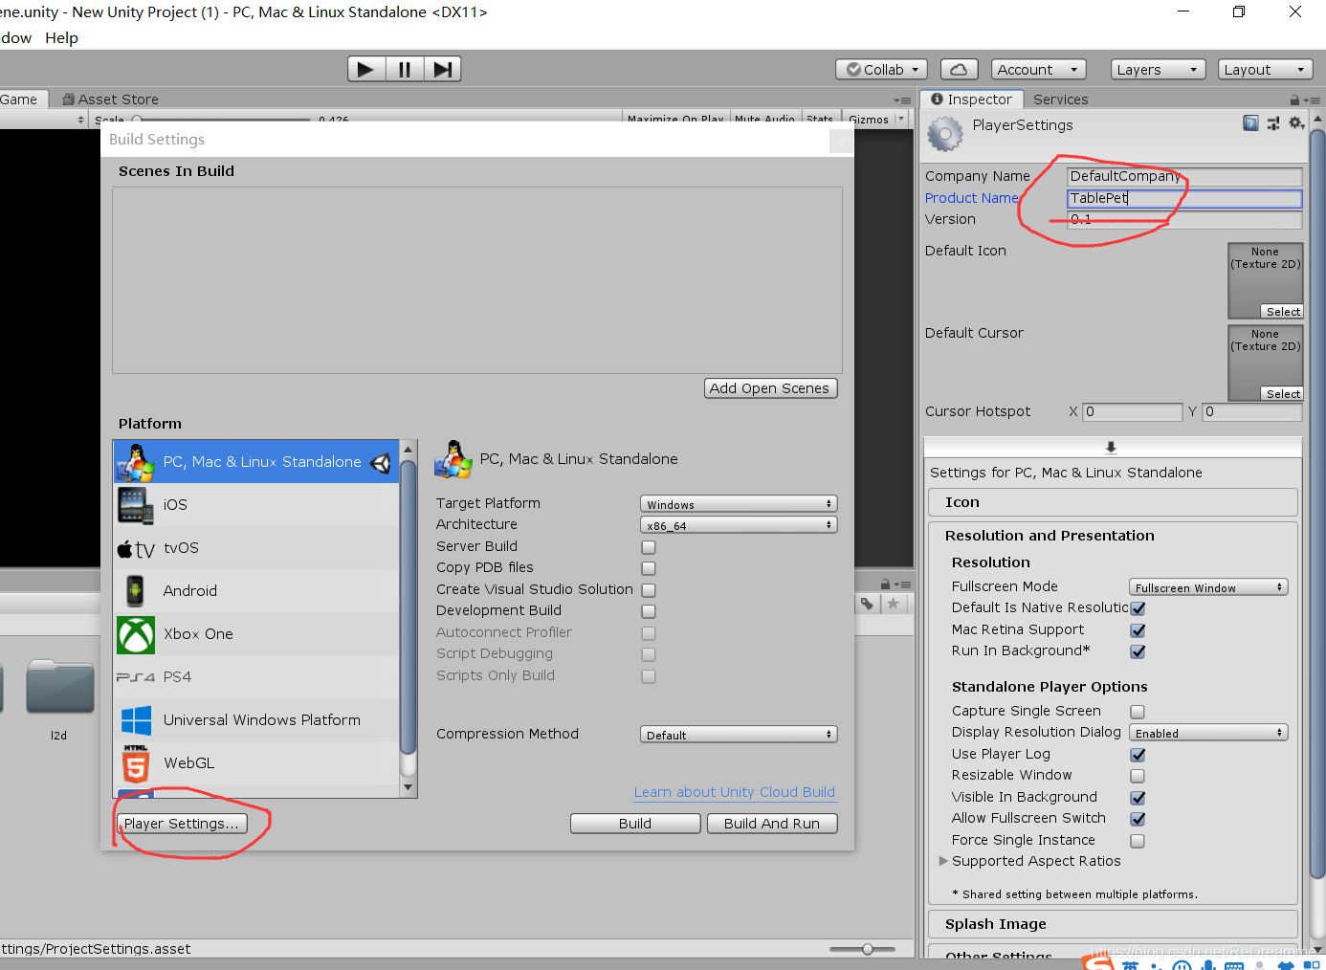Click the PlayerSettings preset sliders icon
This screenshot has height=970, width=1326.
coord(1273,123)
